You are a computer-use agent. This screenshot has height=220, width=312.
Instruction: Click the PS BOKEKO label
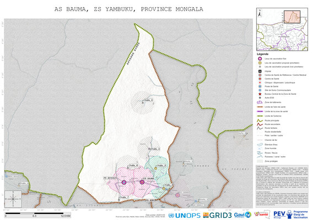click(110, 178)
